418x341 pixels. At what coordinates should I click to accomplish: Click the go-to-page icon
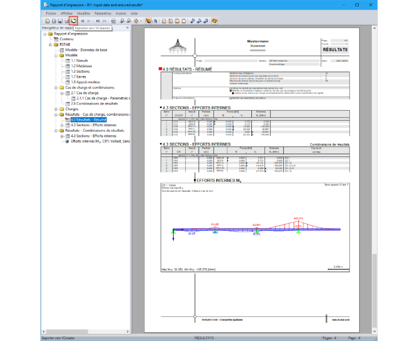coord(113,21)
